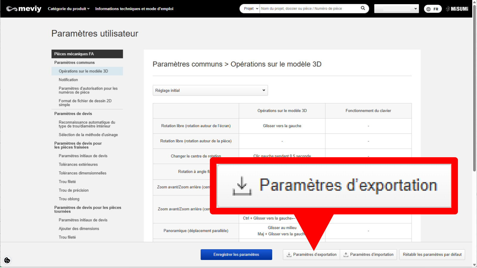Select Trou oblong in the sidebar
477x268 pixels.
click(x=69, y=199)
